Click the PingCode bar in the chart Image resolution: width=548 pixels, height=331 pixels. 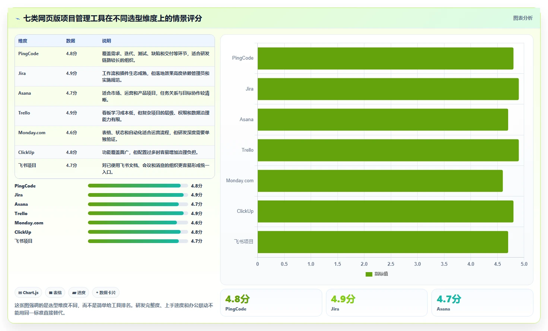tap(385, 59)
